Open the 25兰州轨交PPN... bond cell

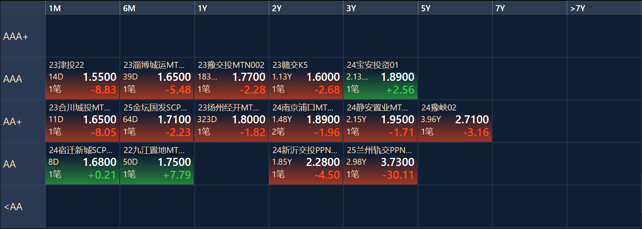380,164
